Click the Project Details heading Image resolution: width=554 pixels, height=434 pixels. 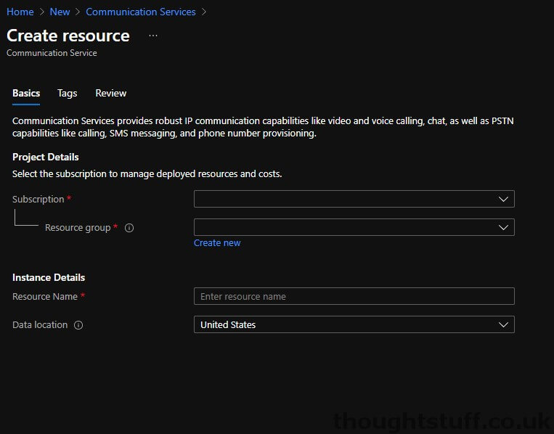click(46, 157)
